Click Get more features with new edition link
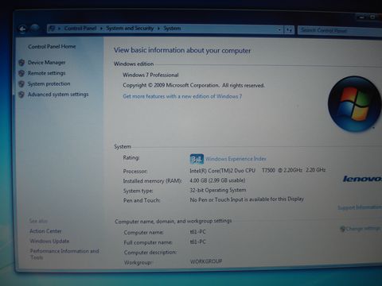 (182, 96)
